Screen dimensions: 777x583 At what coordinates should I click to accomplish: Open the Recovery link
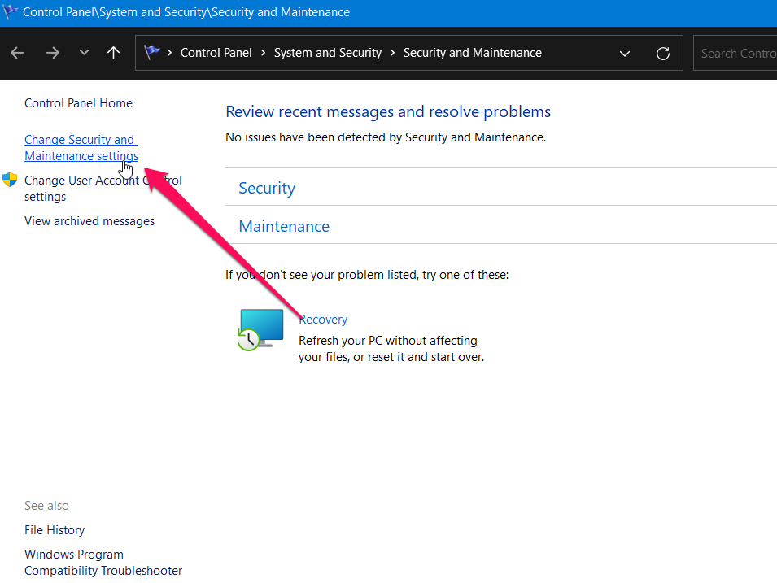pos(323,320)
